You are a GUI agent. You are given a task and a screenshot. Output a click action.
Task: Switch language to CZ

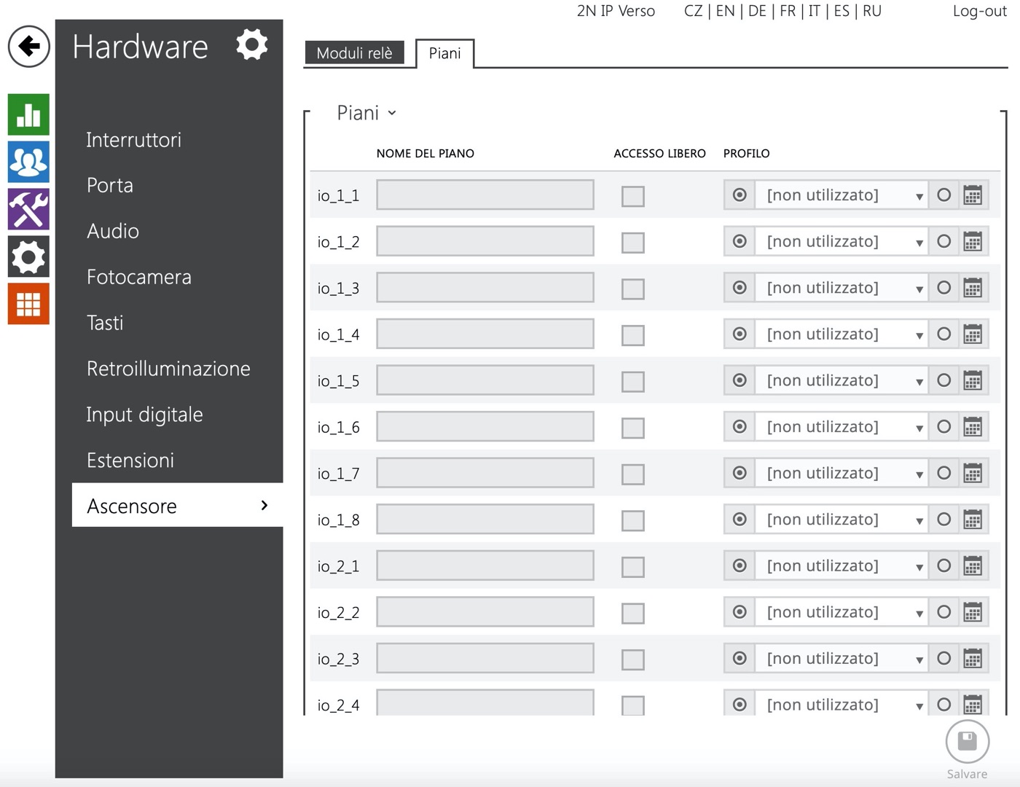click(x=694, y=11)
